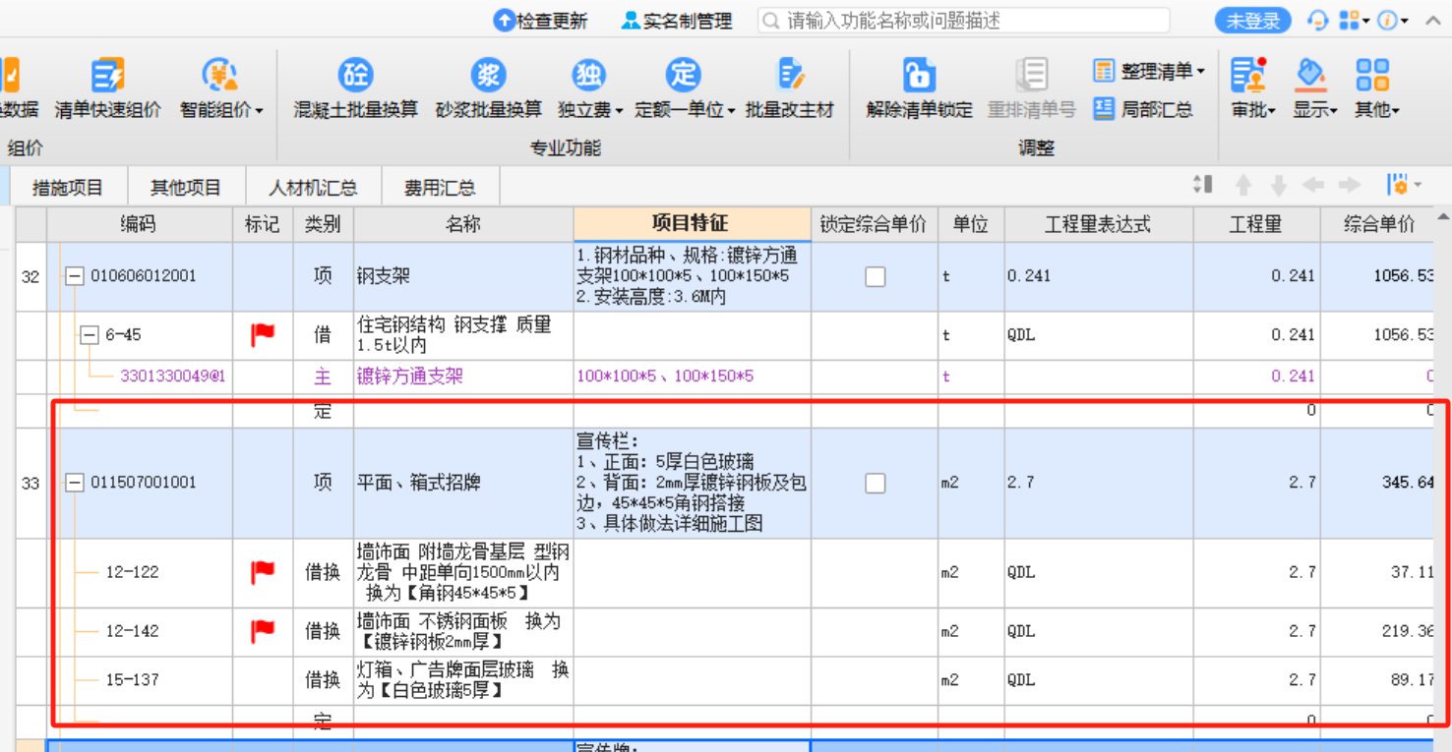Image resolution: width=1452 pixels, height=752 pixels.
Task: Click the vertical scrollbar up arrow
Action: coord(1443,218)
